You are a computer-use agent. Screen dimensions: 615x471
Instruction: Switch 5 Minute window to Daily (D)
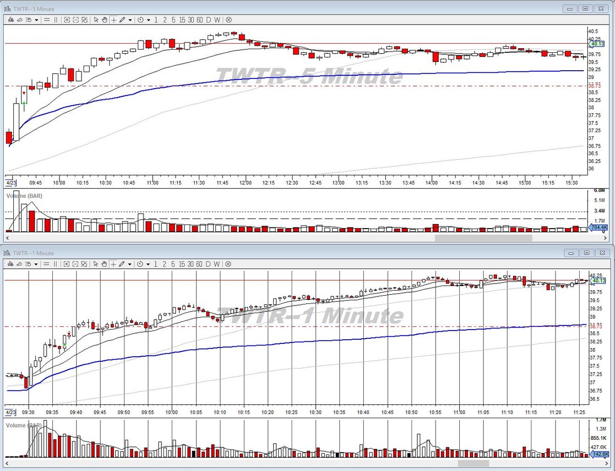point(208,19)
